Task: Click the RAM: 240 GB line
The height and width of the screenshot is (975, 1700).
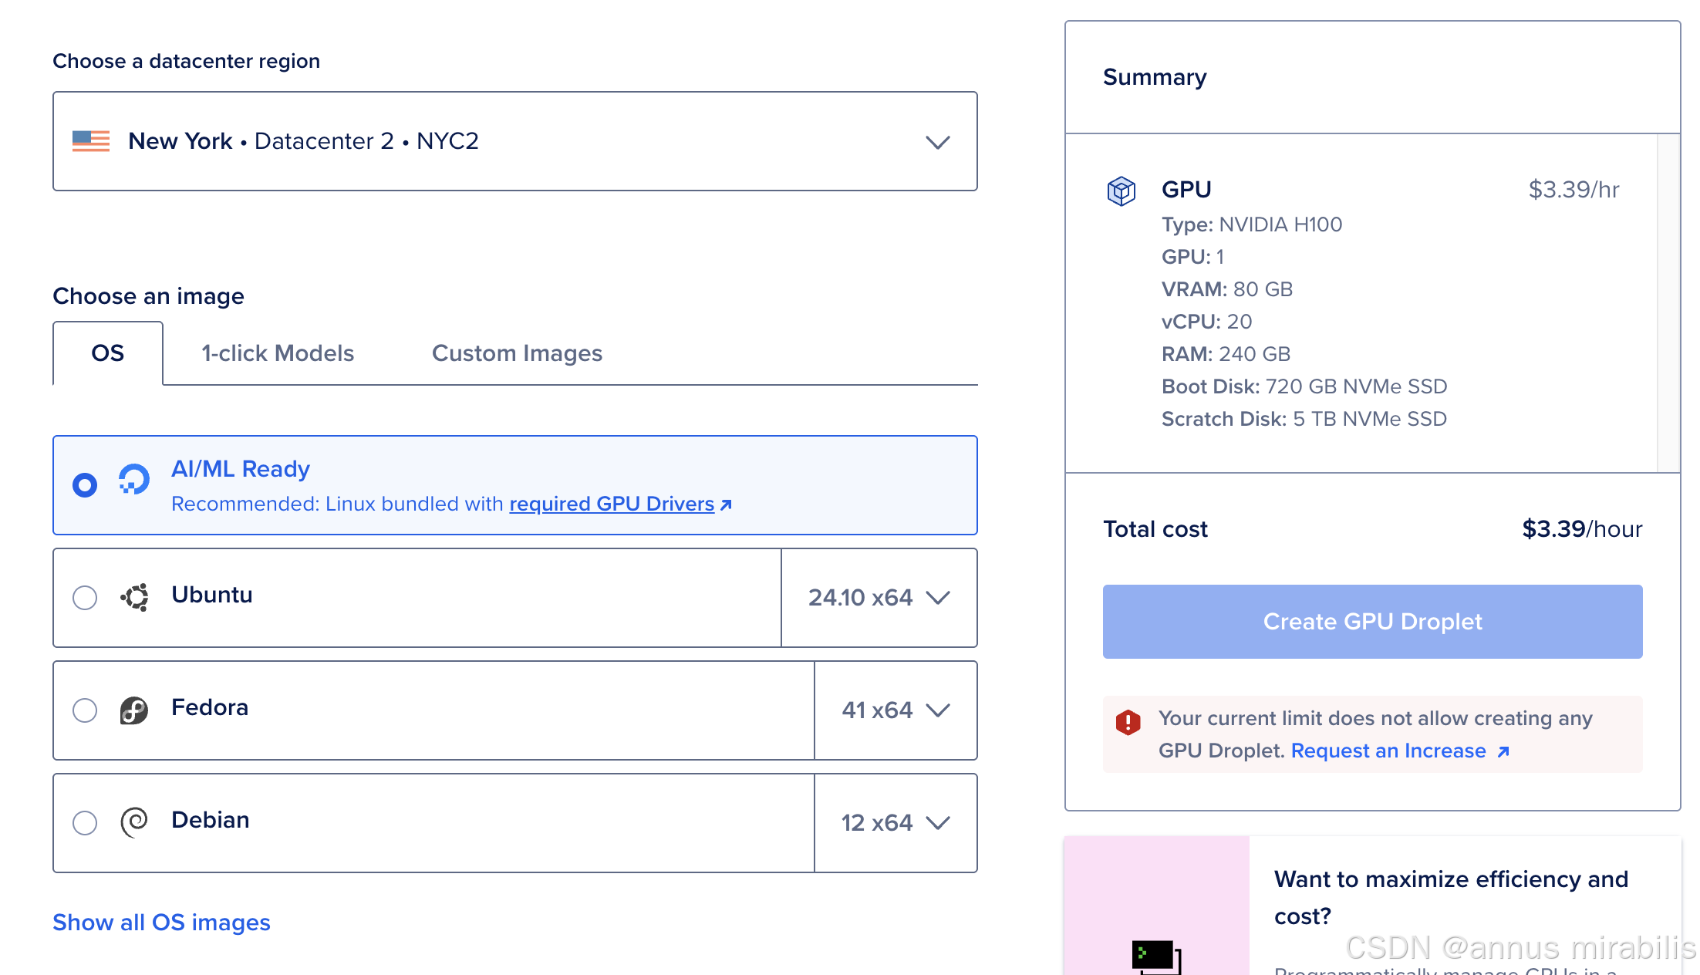Action: coord(1226,354)
